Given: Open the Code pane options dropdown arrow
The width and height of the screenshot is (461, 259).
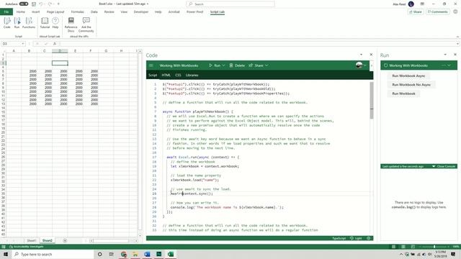Looking at the screenshot, I should pos(362,55).
